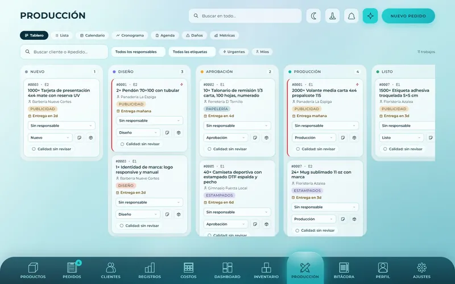Open the Aprobación stage dropdown on the Talonario card
The height and width of the screenshot is (284, 455).
pyautogui.click(x=226, y=137)
